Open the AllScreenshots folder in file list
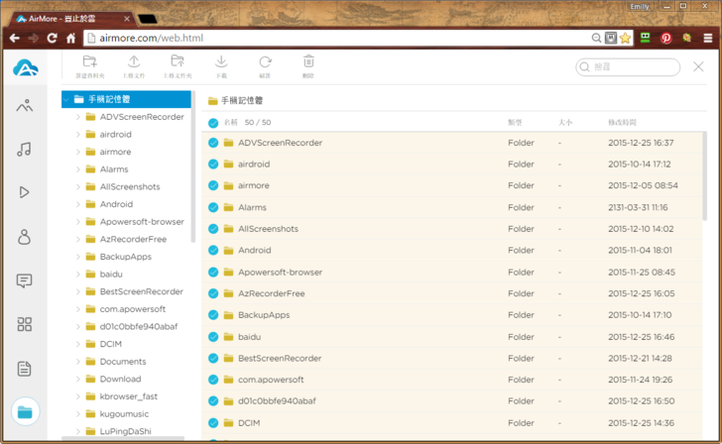The height and width of the screenshot is (444, 722). tap(268, 229)
